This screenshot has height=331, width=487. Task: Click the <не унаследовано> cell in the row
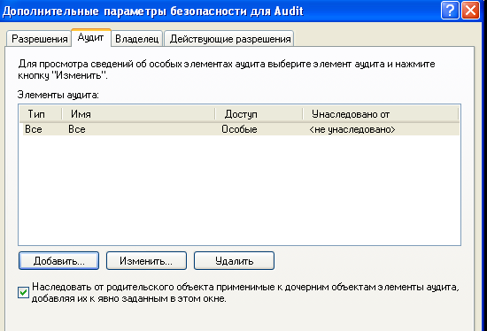[x=352, y=129]
